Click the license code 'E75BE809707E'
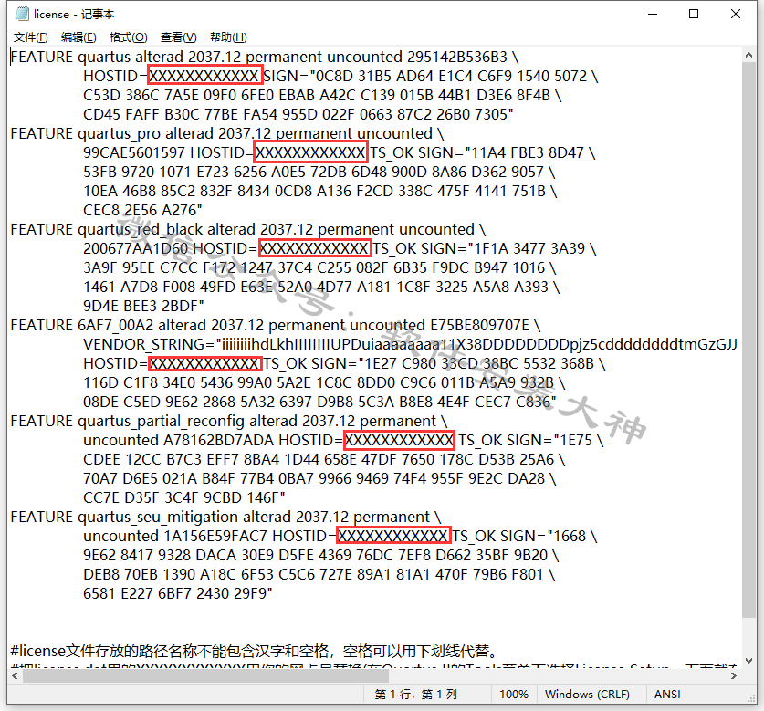Viewport: 764px width, 711px height. [479, 325]
